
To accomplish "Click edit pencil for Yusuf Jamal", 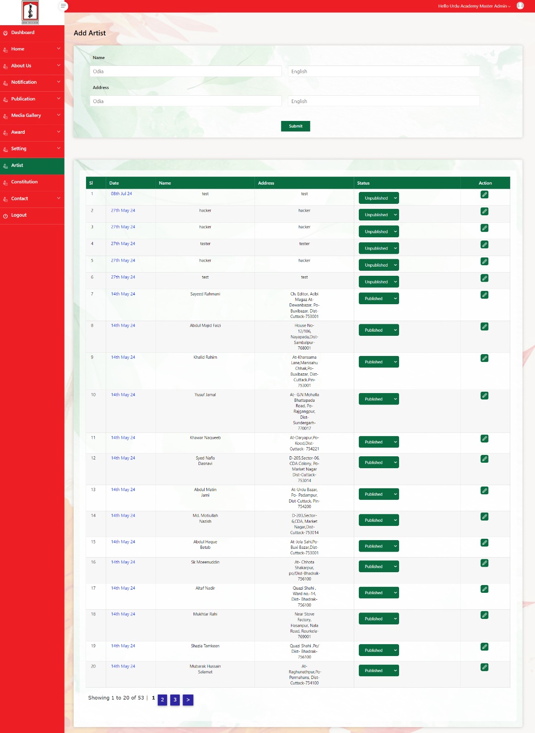I will coord(484,396).
